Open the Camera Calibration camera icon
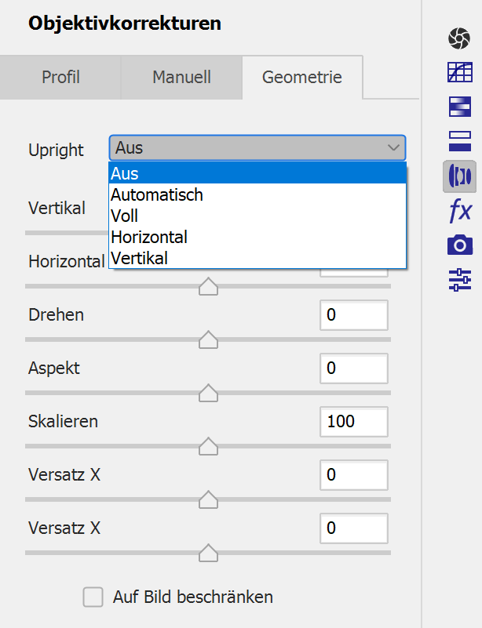 [x=458, y=245]
